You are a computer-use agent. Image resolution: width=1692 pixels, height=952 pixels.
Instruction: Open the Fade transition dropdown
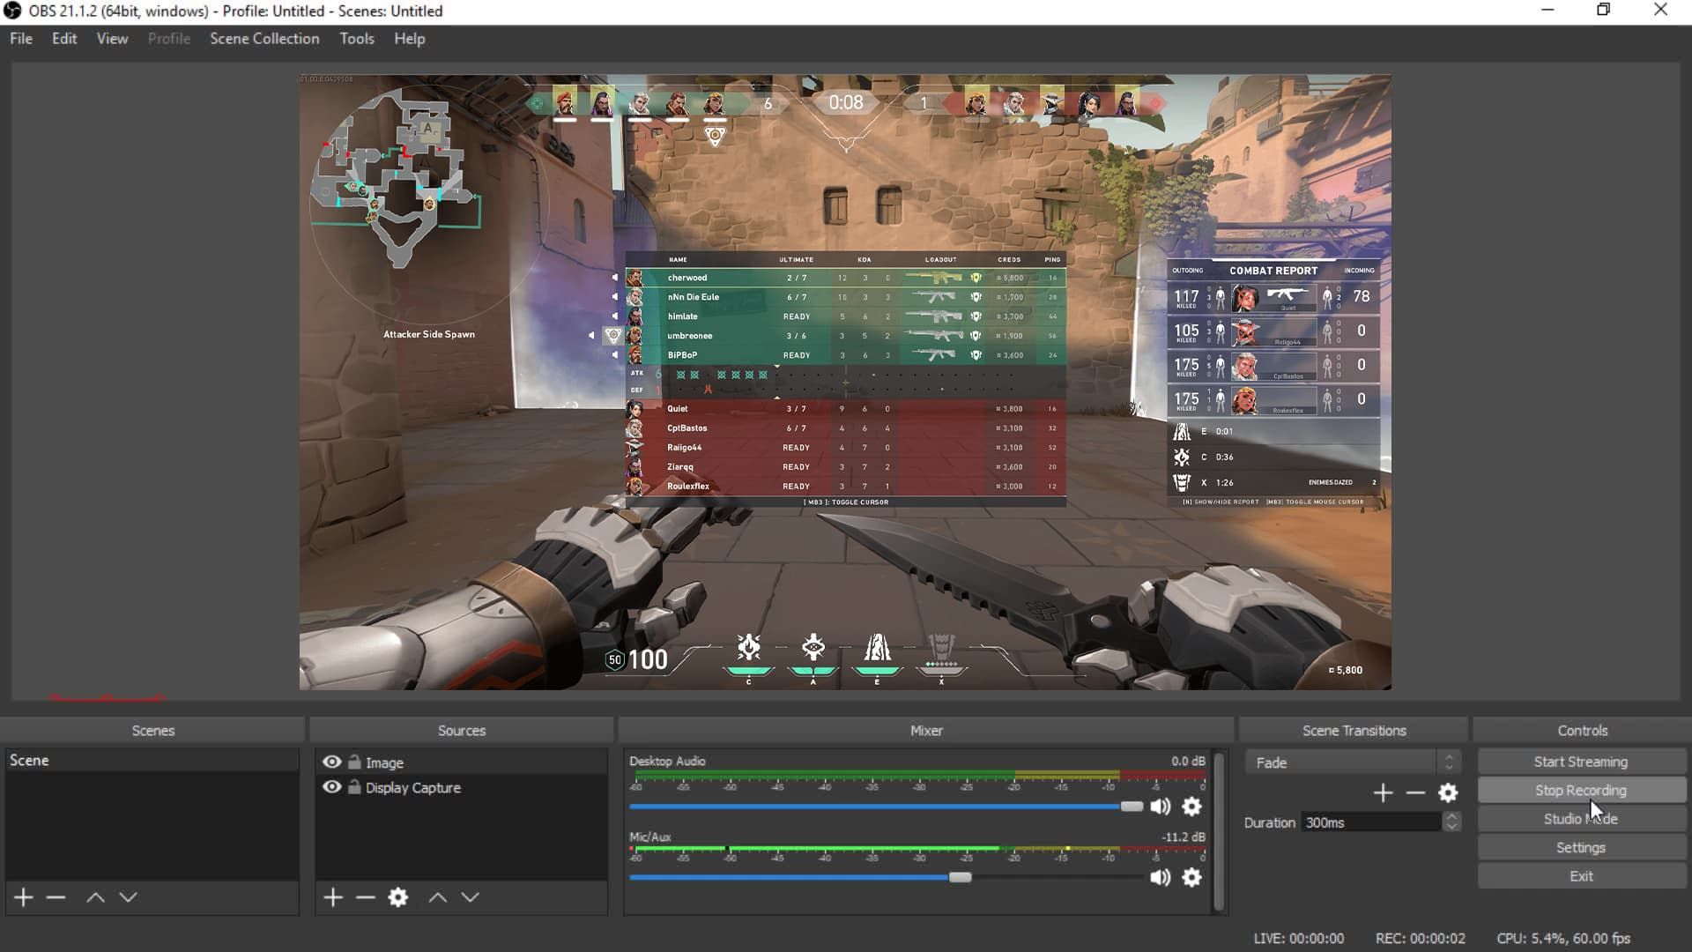click(1353, 762)
